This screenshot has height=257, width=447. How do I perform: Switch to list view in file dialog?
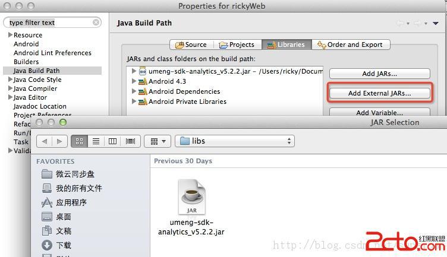tap(96, 141)
